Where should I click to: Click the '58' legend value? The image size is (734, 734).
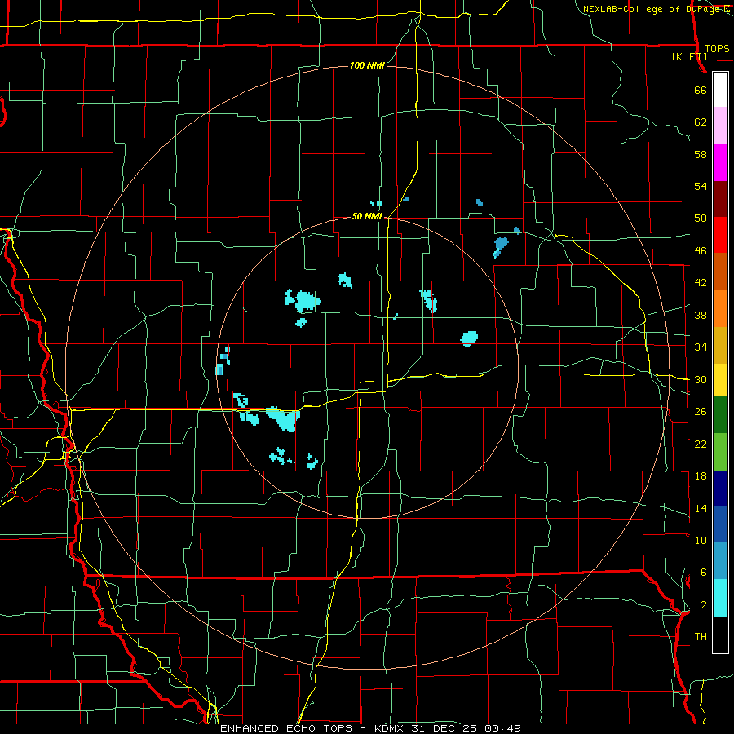click(x=701, y=154)
